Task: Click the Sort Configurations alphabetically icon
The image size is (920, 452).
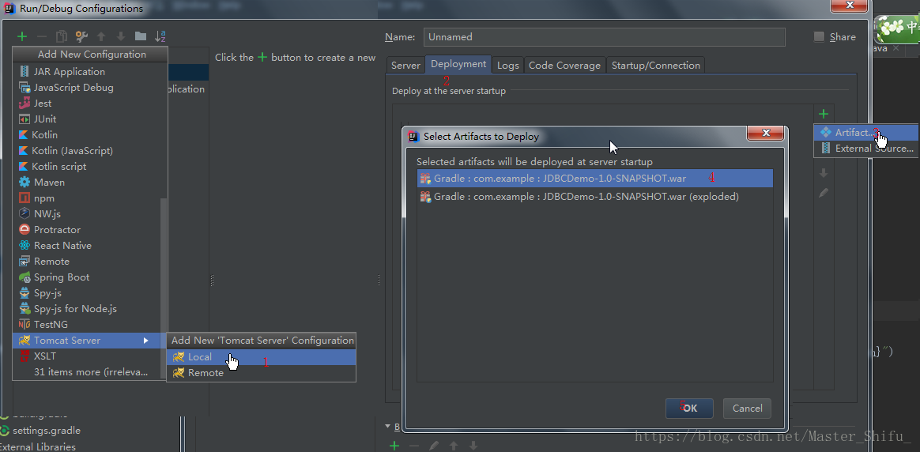Action: point(160,36)
